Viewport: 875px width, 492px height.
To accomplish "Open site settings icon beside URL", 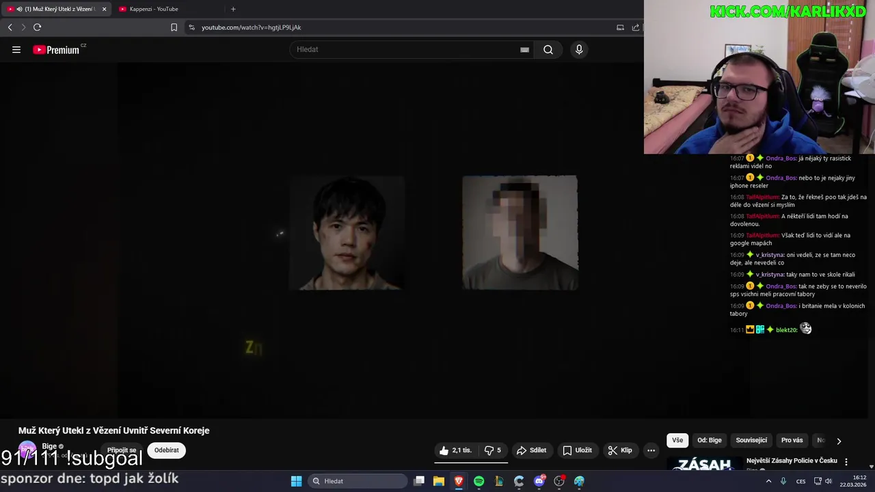I will tap(191, 27).
